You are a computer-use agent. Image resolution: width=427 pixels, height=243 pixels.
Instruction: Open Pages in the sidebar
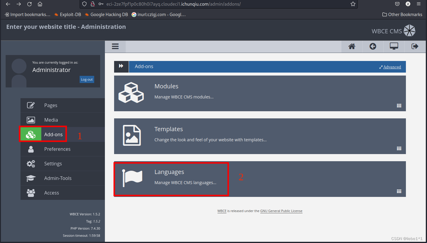[63, 105]
